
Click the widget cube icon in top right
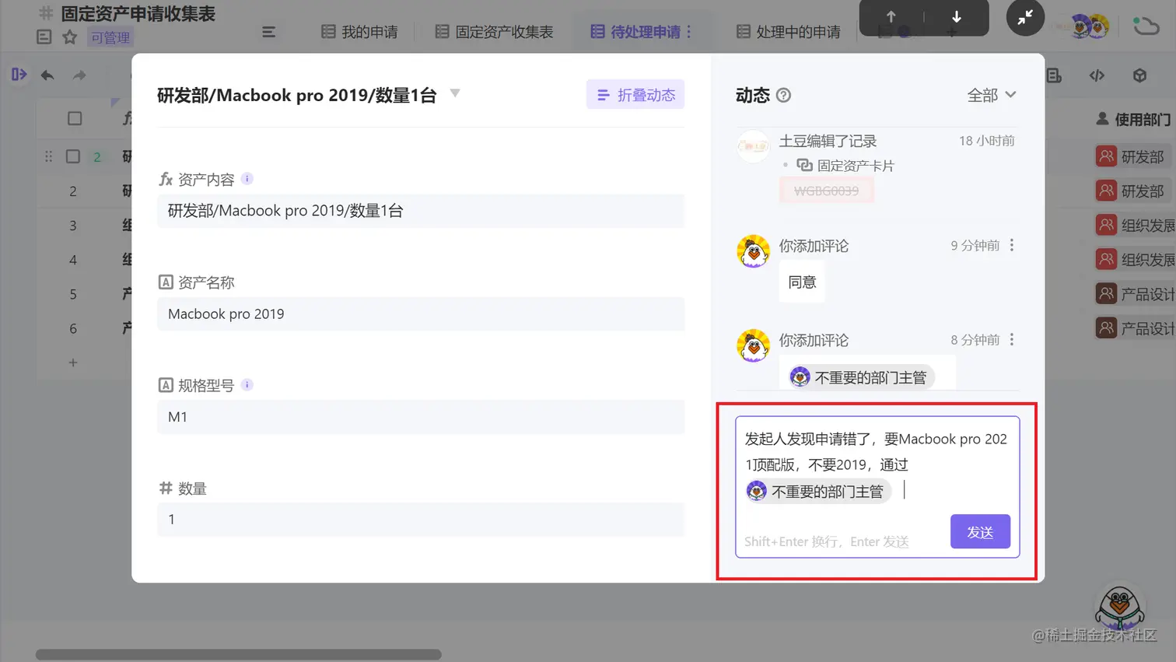point(1139,75)
